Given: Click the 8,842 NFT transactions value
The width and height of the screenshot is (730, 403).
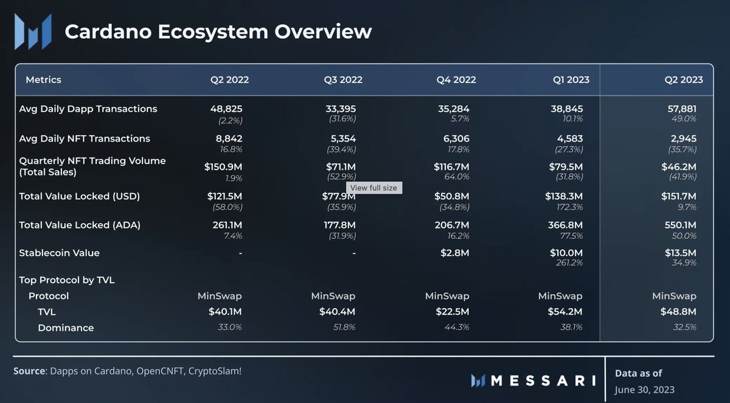Looking at the screenshot, I should [x=229, y=139].
